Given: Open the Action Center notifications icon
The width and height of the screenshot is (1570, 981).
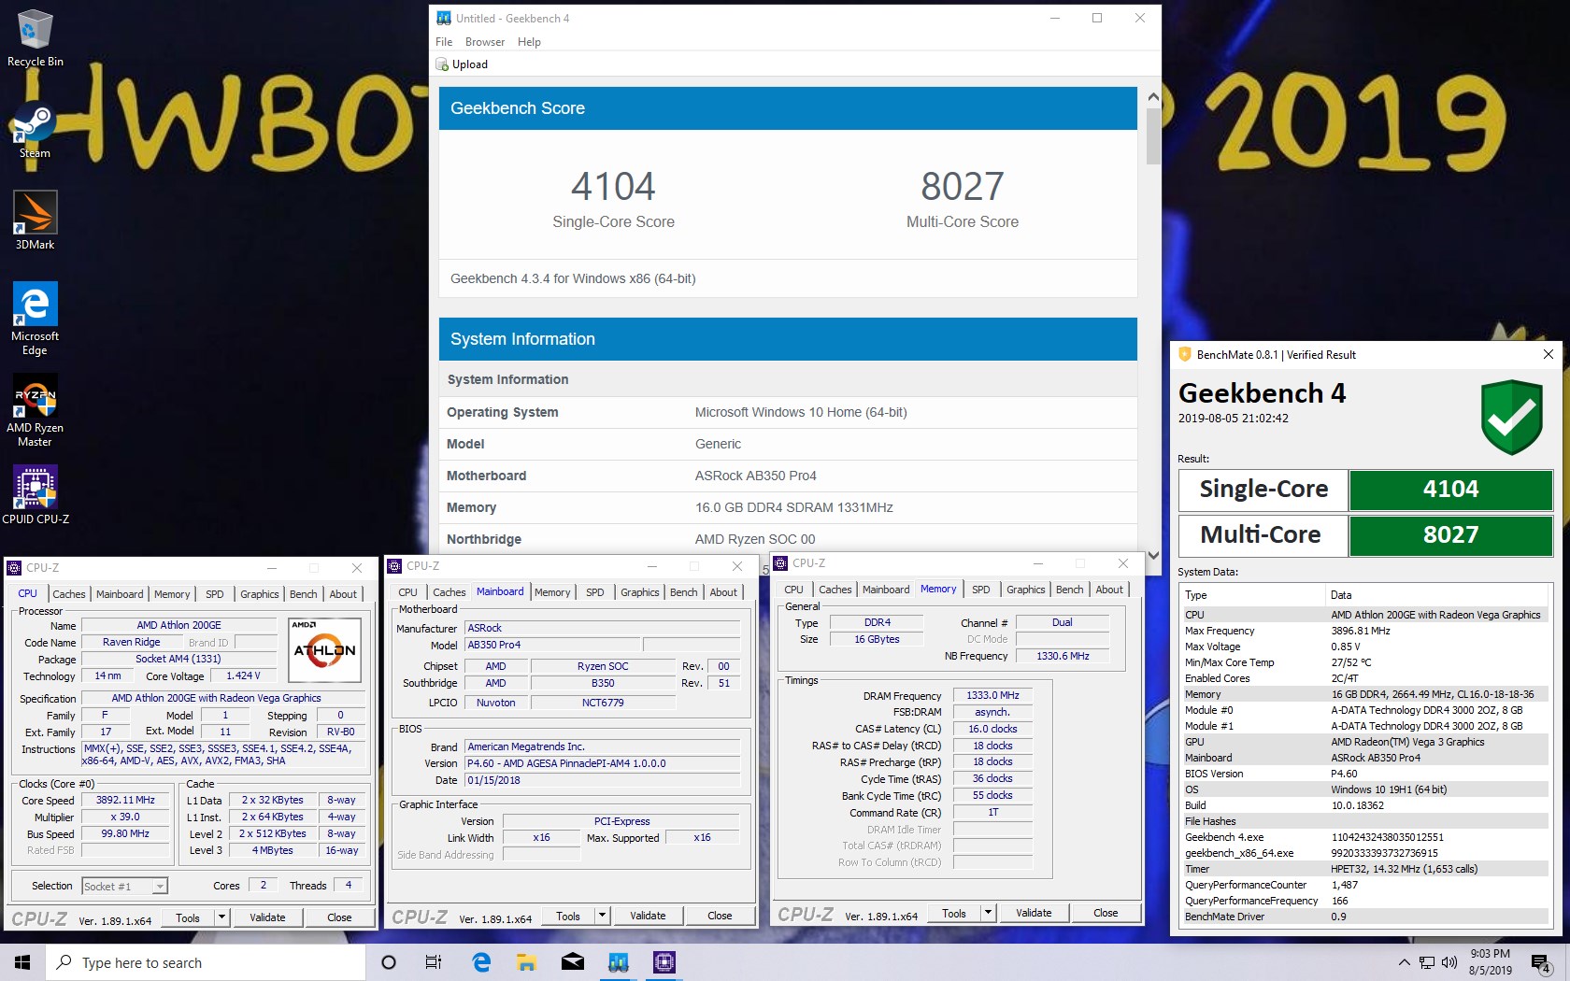Looking at the screenshot, I should click(x=1541, y=962).
